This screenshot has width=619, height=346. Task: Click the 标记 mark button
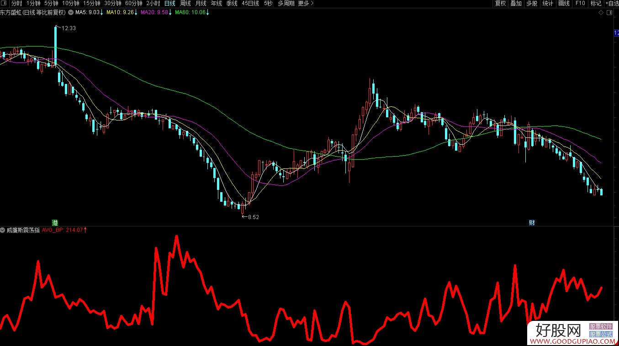(x=596, y=3)
